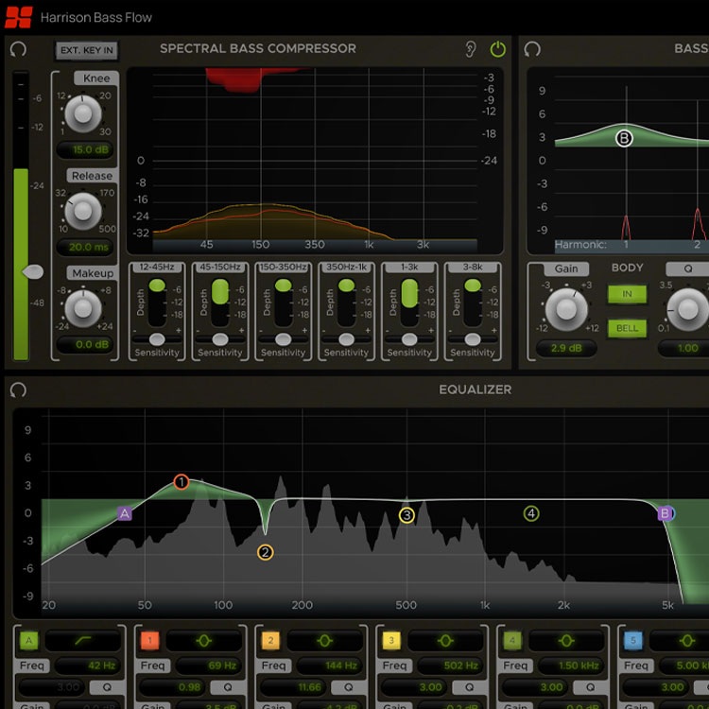709x709 pixels.
Task: Select the 11.66 Q value field
Action: click(292, 687)
